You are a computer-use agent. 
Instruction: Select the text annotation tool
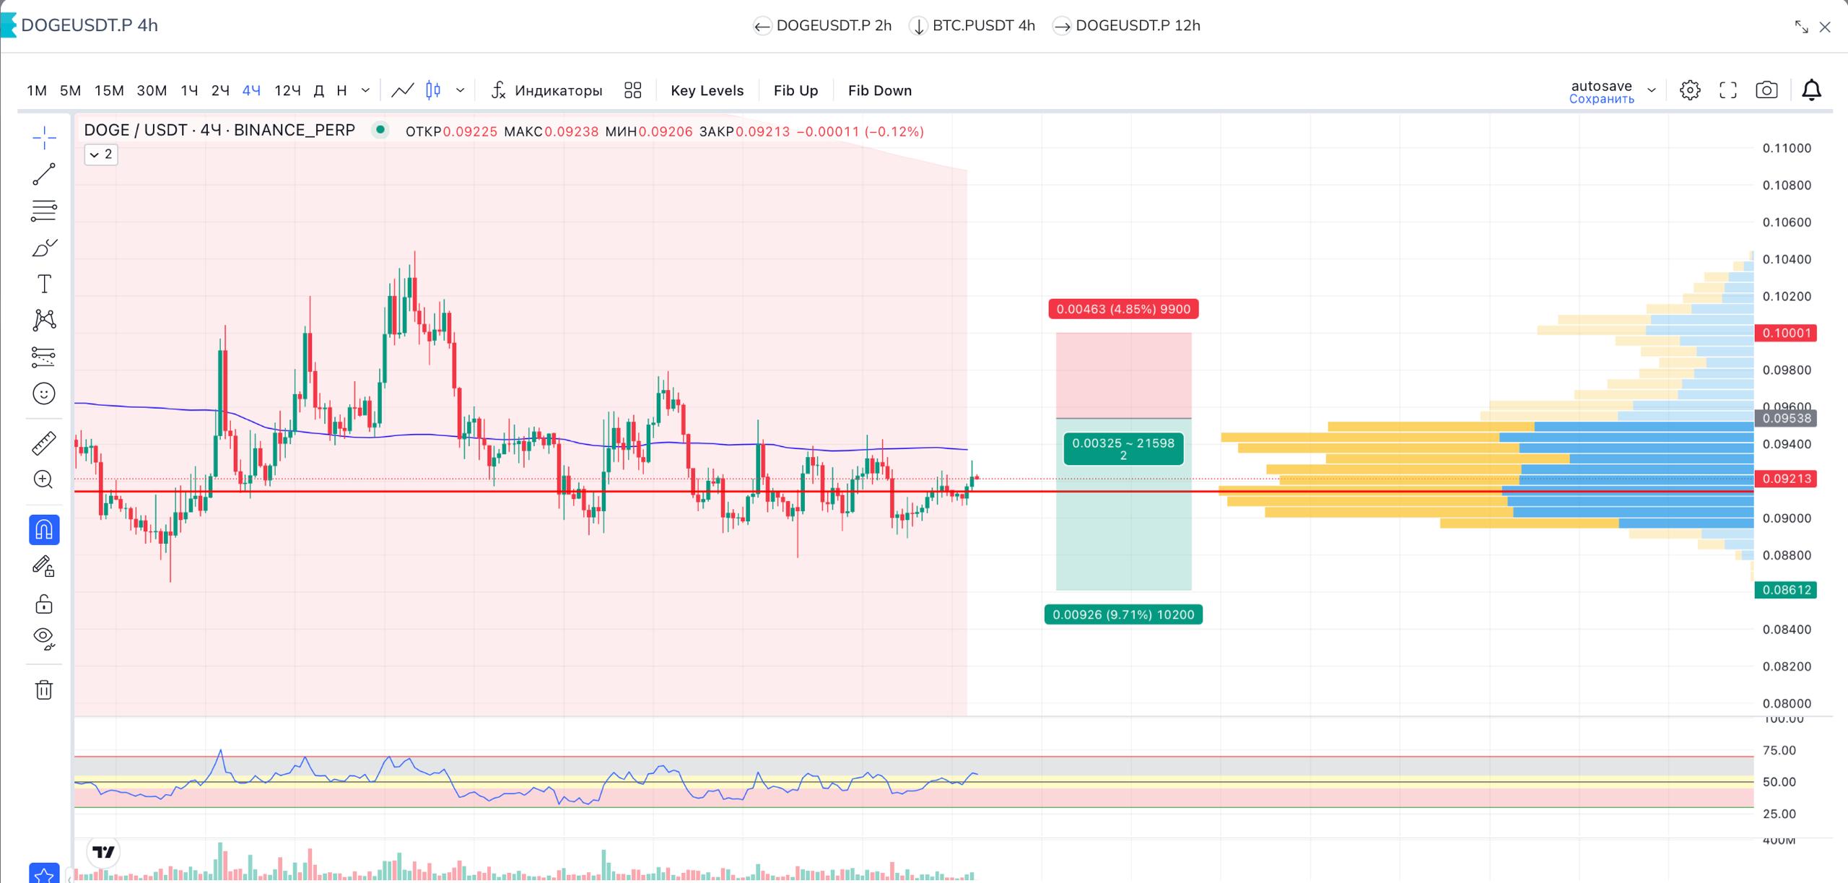(44, 284)
